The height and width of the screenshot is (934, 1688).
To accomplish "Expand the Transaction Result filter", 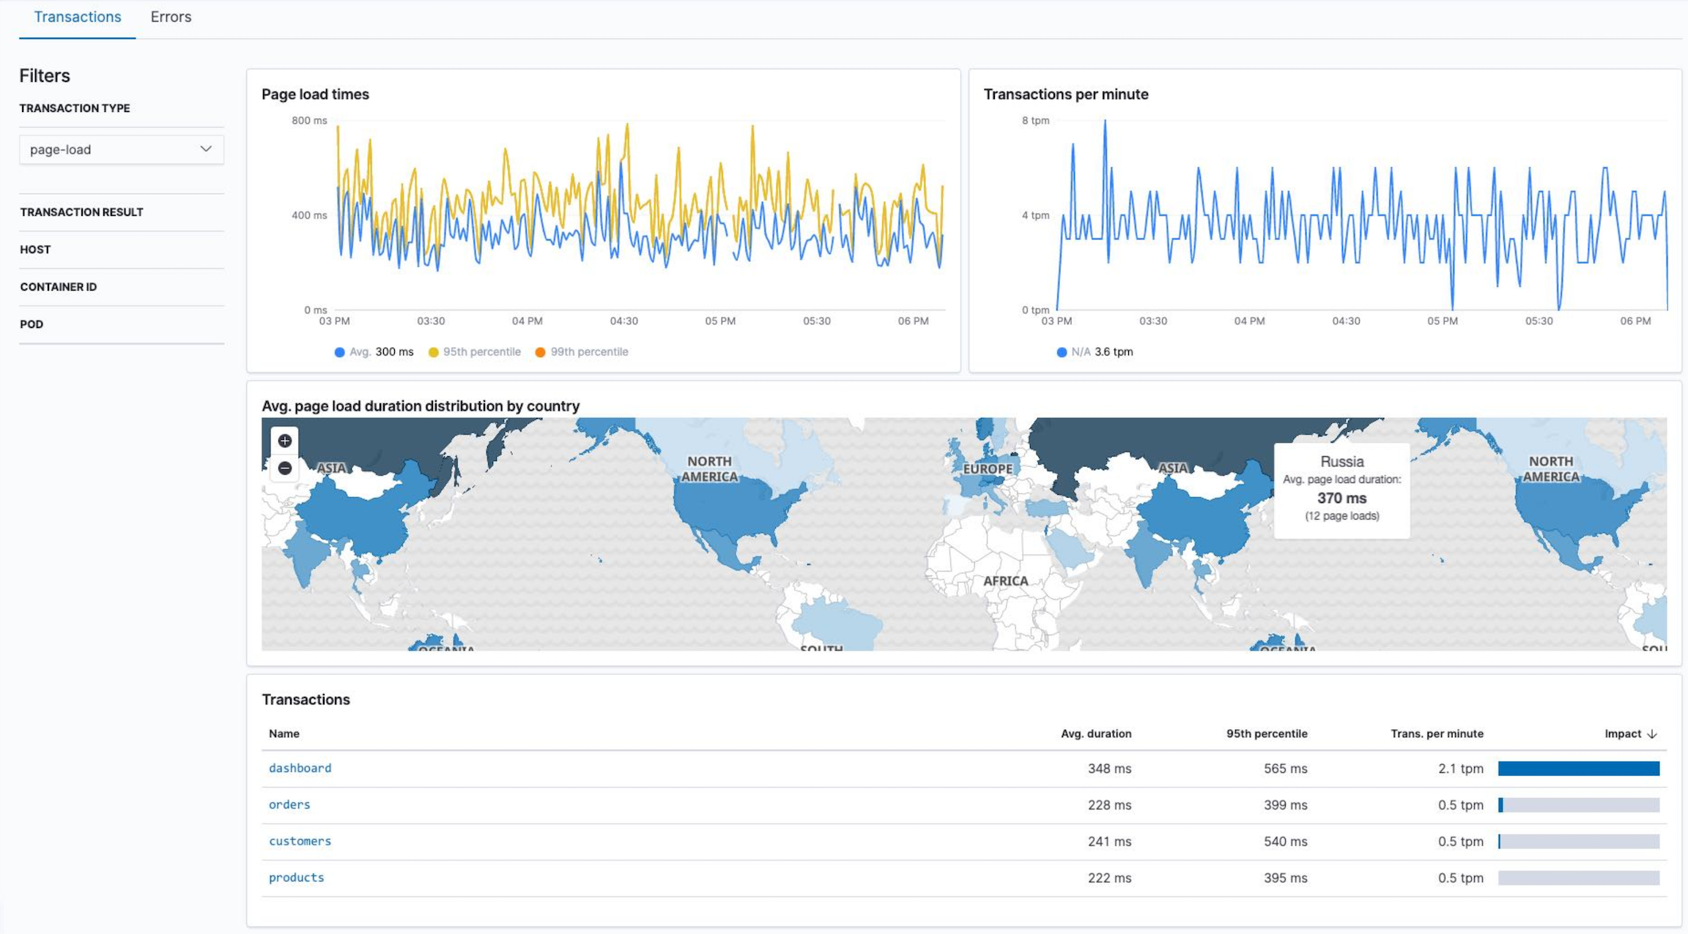I will 81,212.
